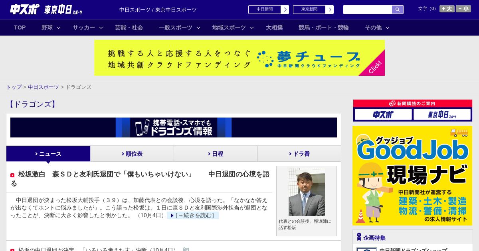Select the ニュース tab
The height and width of the screenshot is (251, 479).
click(48, 154)
